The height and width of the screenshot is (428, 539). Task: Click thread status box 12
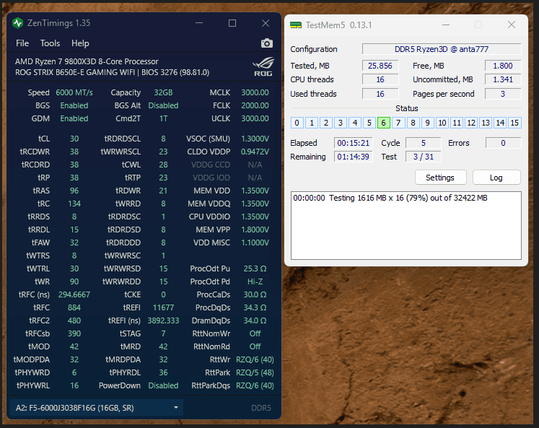tap(471, 123)
